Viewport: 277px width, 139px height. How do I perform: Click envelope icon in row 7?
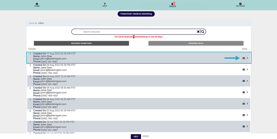pos(244,126)
